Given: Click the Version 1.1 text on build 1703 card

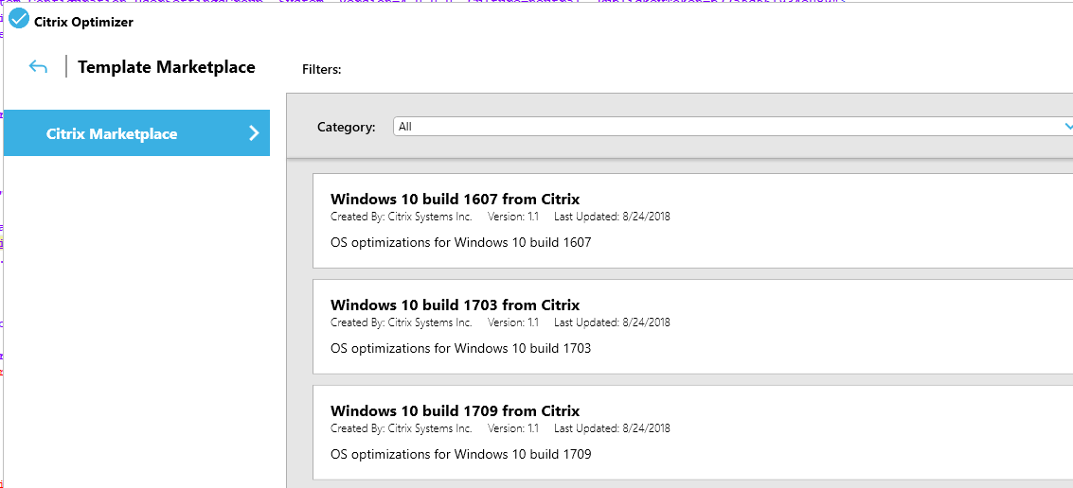Looking at the screenshot, I should pos(512,322).
